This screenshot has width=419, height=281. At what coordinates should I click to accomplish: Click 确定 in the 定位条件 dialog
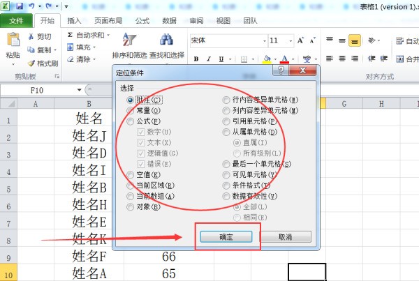coord(226,236)
